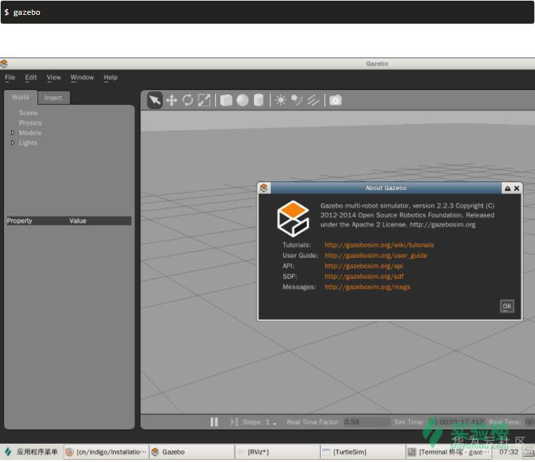The height and width of the screenshot is (462, 535).
Task: Open the Steps dropdown
Action: click(x=259, y=423)
